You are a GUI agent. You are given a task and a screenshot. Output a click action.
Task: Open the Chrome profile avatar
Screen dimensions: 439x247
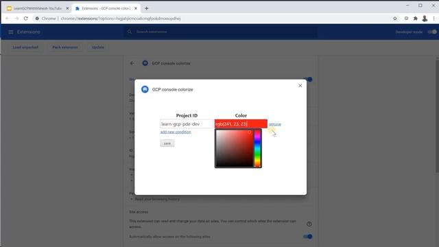pos(425,19)
